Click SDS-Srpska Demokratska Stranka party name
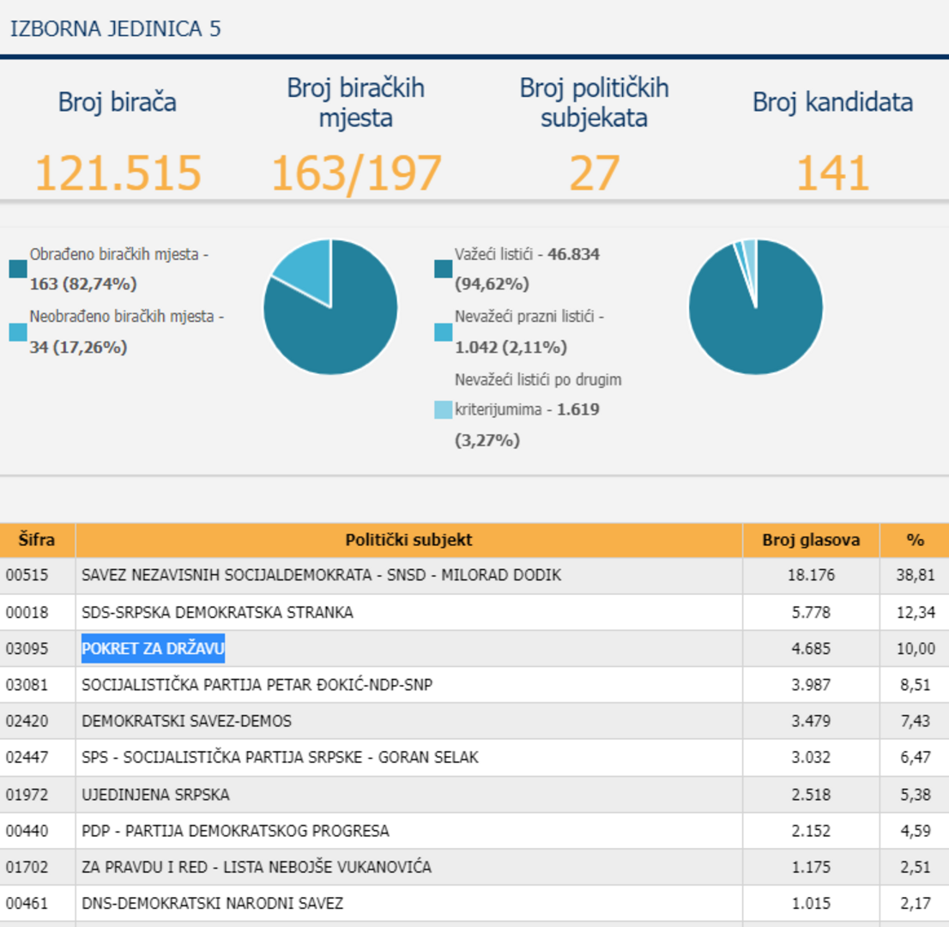Screen dimensions: 949x927 [x=217, y=613]
